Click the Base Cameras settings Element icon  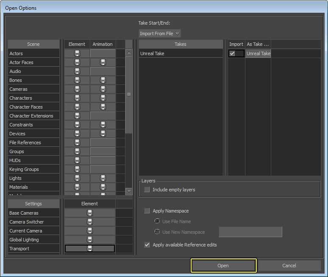90,213
